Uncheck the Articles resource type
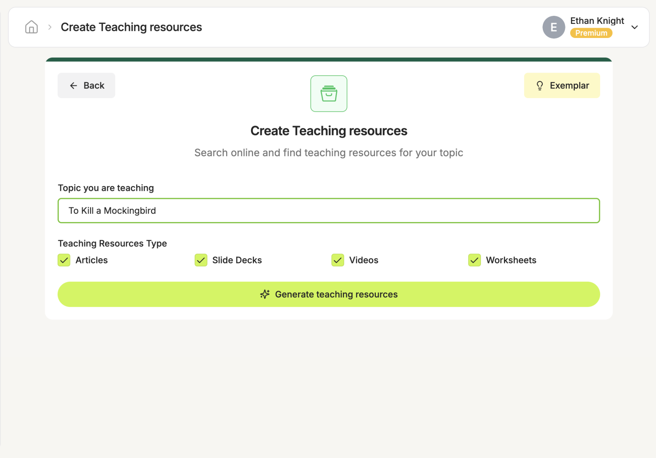This screenshot has height=458, width=656. (64, 260)
